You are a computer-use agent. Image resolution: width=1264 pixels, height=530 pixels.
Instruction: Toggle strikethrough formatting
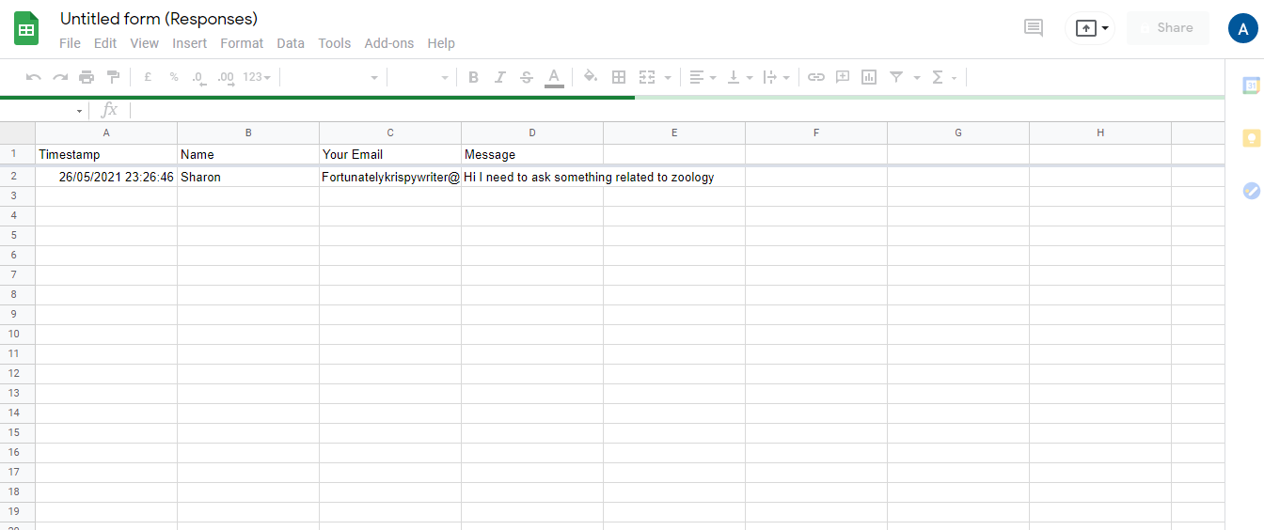point(526,77)
